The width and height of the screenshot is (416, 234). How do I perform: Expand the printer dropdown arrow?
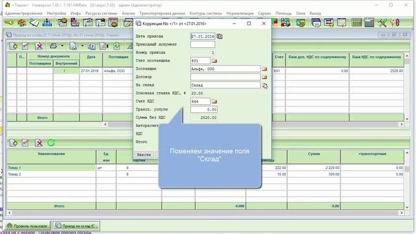pos(62,46)
